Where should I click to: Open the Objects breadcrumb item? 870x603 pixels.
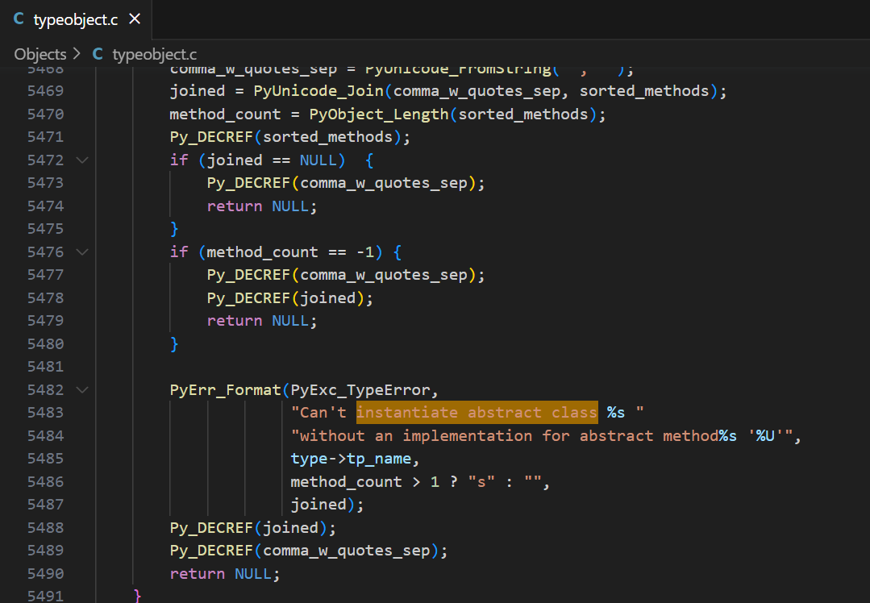40,54
